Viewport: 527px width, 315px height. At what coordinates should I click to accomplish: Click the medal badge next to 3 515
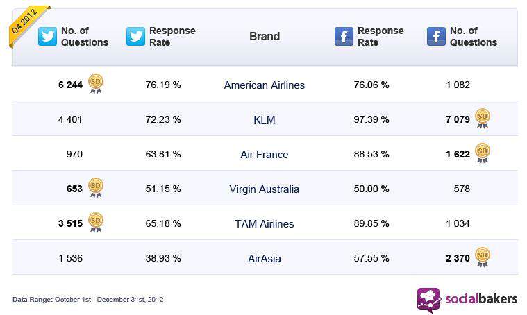click(x=96, y=222)
